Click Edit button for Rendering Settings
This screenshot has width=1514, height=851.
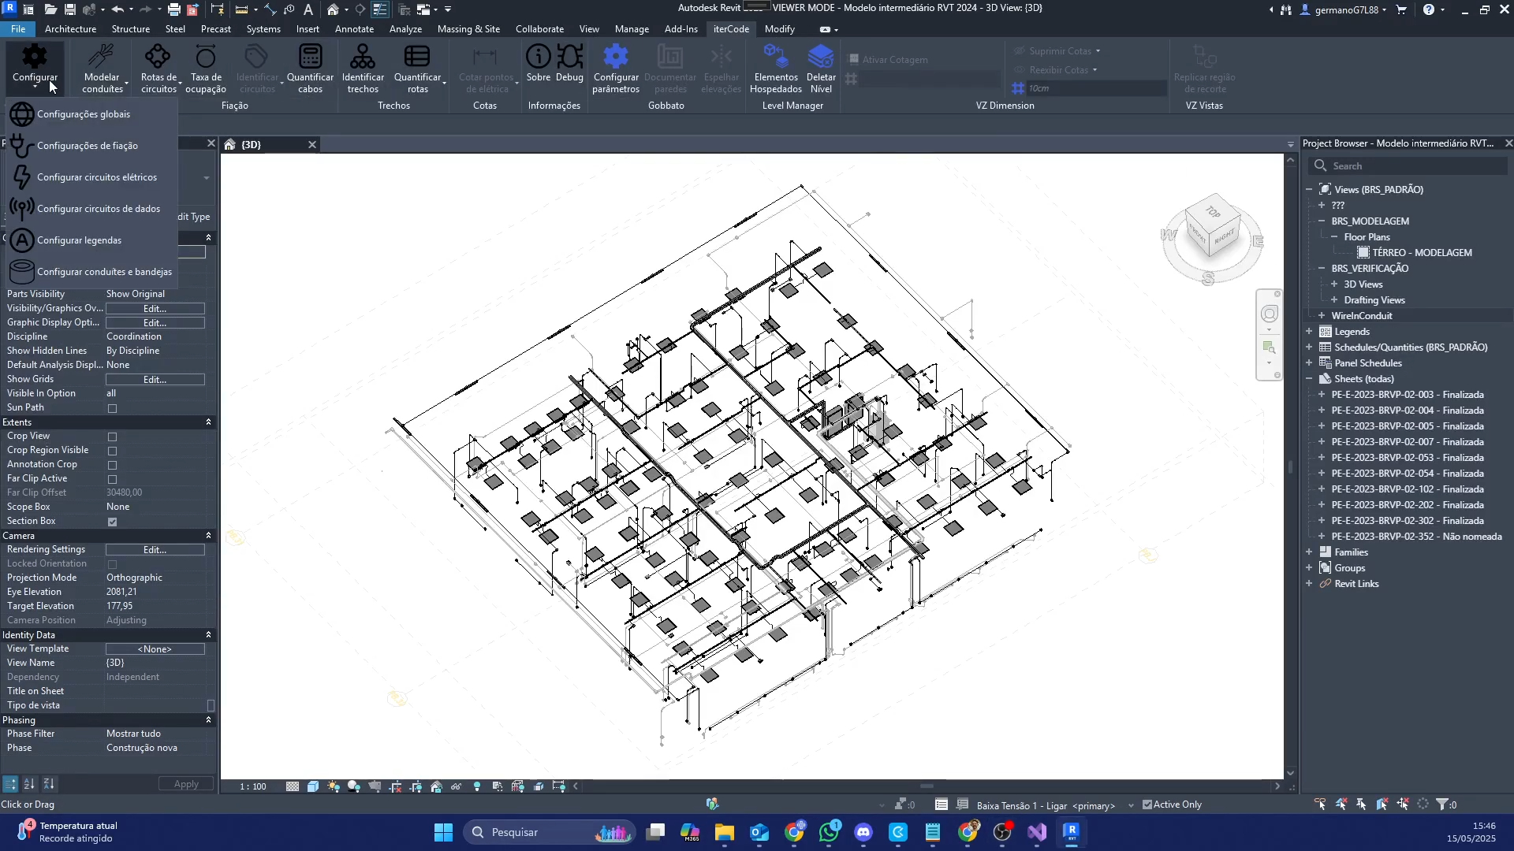pos(155,550)
